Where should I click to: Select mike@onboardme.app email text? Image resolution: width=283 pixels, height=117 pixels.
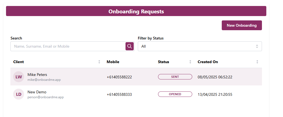click(44, 80)
